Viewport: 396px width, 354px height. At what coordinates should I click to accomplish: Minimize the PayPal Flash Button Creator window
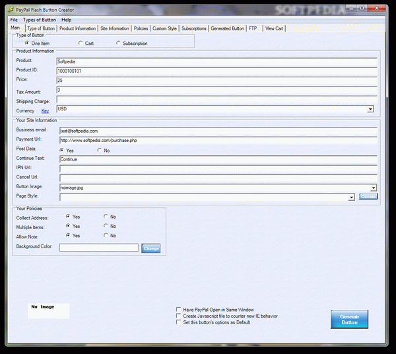pyautogui.click(x=351, y=9)
